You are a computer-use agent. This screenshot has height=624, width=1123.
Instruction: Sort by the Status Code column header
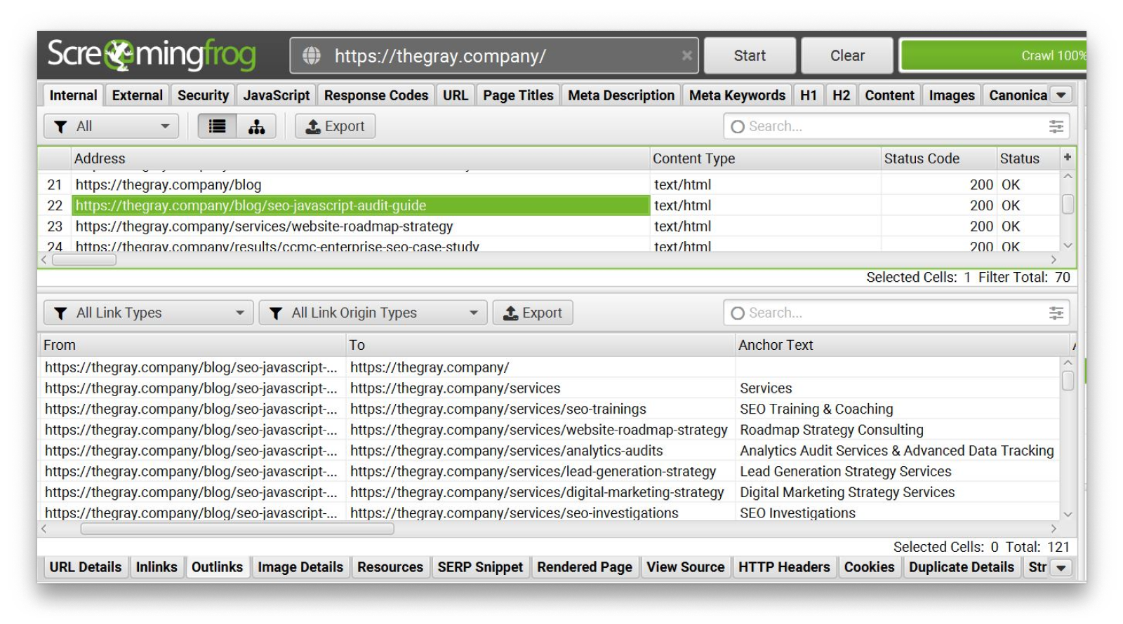tap(921, 158)
